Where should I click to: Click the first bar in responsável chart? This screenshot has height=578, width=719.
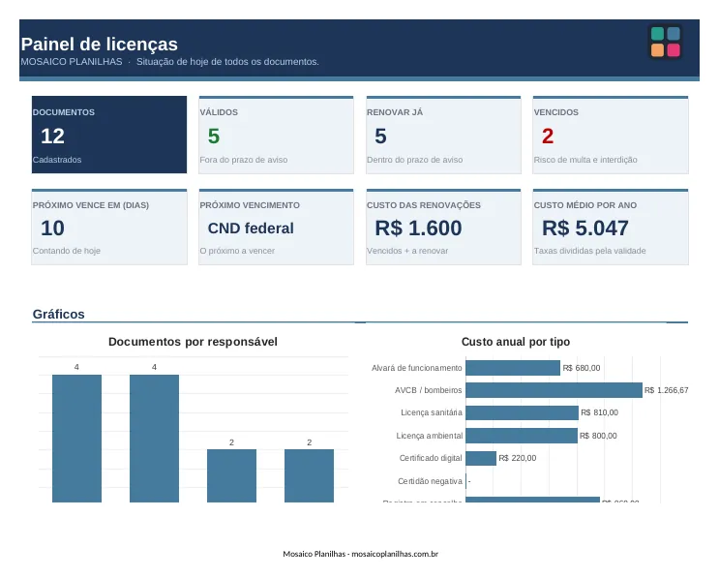(76, 439)
